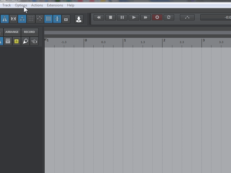Open the Help menu
The image size is (231, 173).
pyautogui.click(x=71, y=5)
